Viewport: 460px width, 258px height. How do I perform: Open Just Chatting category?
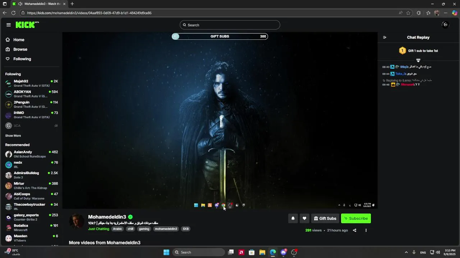point(98,229)
